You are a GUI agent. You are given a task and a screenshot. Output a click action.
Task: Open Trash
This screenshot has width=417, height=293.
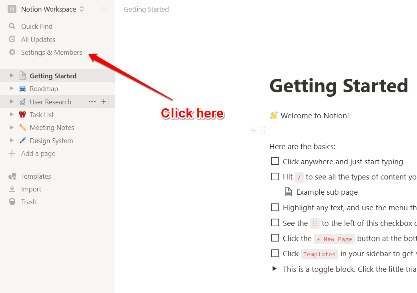29,202
